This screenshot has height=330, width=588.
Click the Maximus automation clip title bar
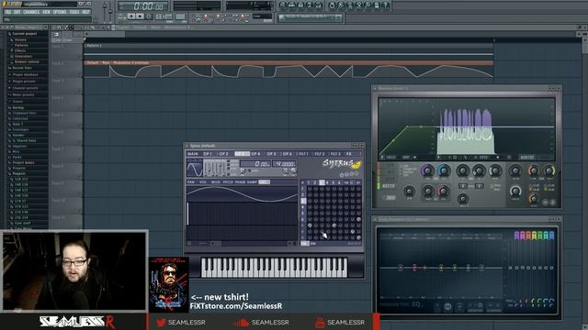click(x=288, y=63)
